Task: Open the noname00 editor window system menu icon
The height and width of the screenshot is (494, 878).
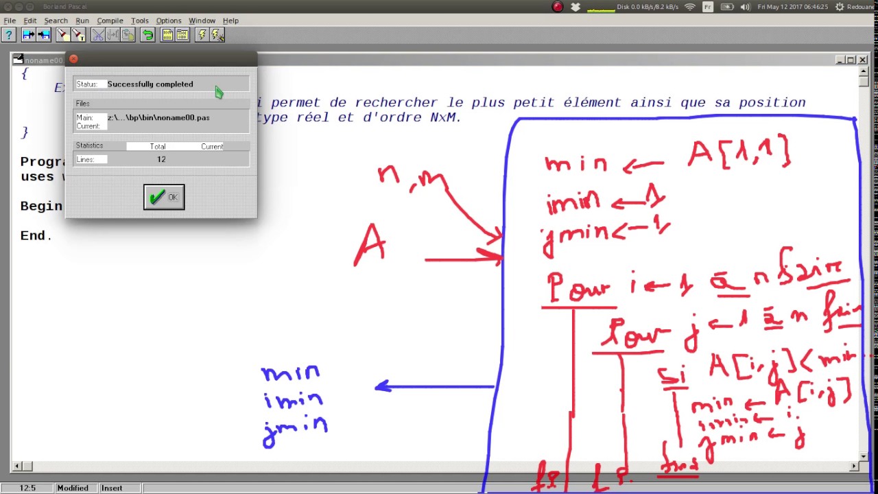Action: tap(18, 60)
